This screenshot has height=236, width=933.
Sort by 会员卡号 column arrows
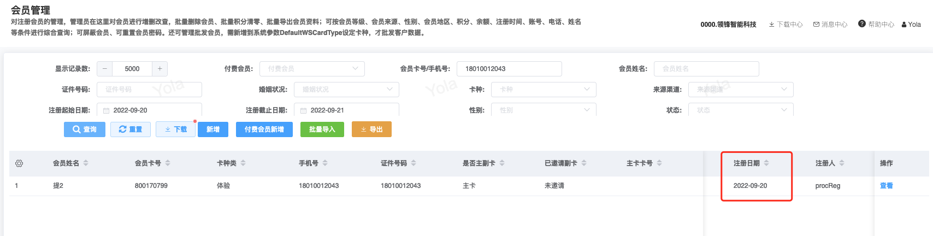(x=168, y=163)
